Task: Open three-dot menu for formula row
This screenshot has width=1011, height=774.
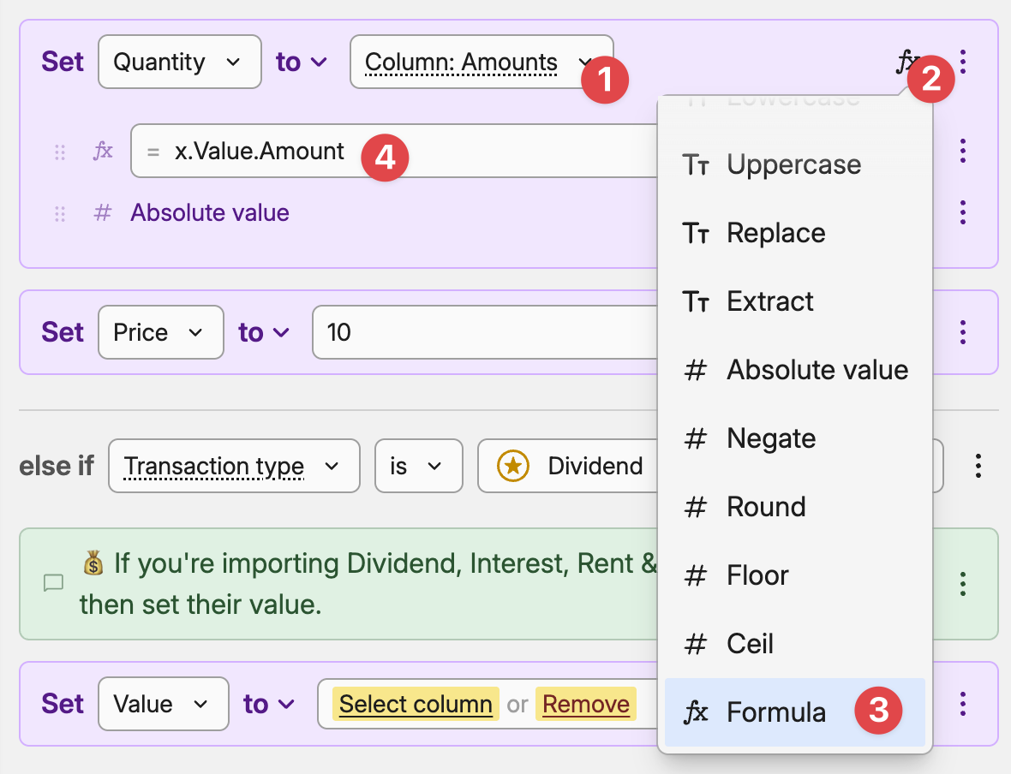Action: [x=963, y=151]
